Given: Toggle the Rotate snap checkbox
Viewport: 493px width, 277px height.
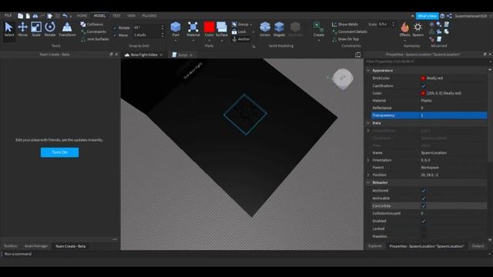Looking at the screenshot, I should coord(115,28).
